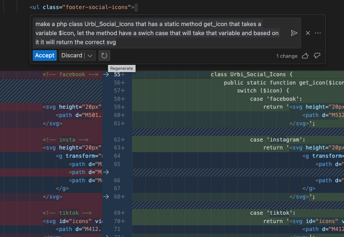Click '<!-- tiktok -->' comment in original
The width and height of the screenshot is (344, 237).
(x=67, y=213)
